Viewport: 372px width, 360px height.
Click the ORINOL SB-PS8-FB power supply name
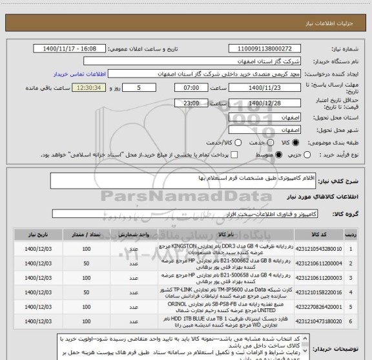click(226, 307)
